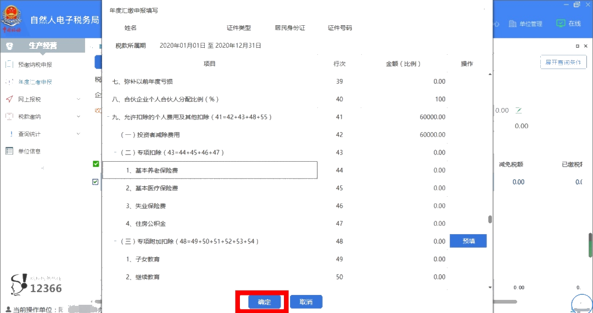This screenshot has height=313, width=593.
Task: Open the 年度汇缴申报 menu item
Action: coord(35,82)
